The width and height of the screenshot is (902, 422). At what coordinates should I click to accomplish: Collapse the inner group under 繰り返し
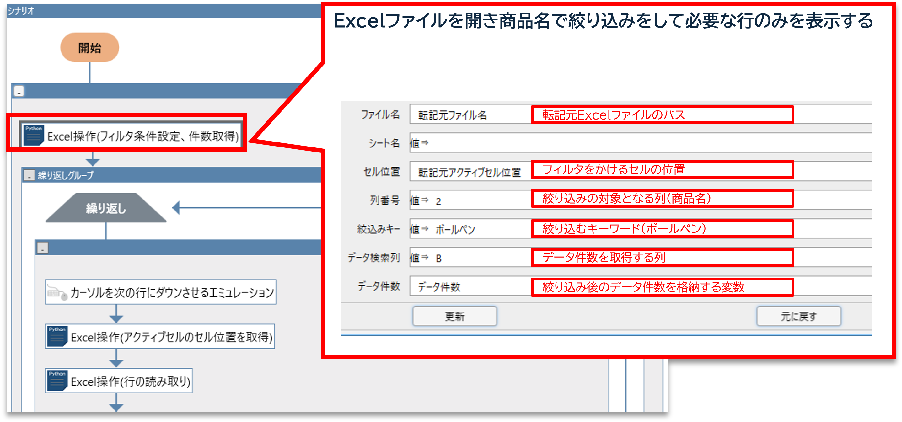pyautogui.click(x=42, y=248)
